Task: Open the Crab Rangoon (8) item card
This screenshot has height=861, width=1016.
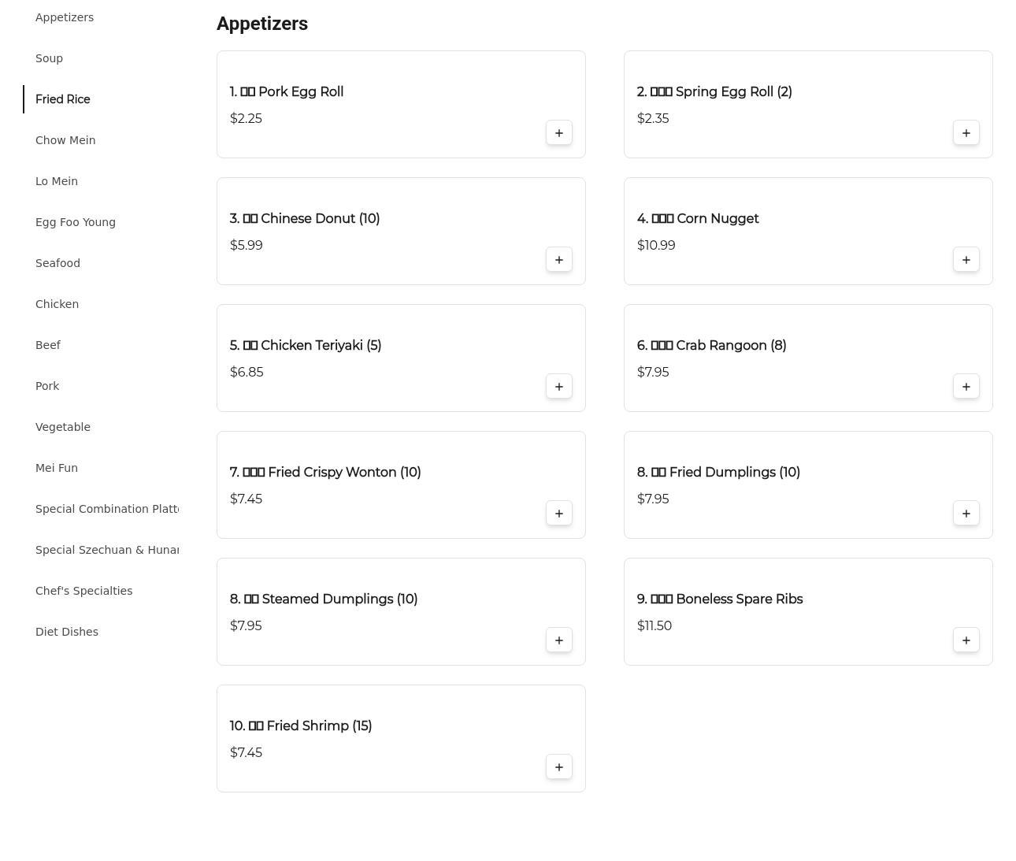Action: (x=808, y=358)
